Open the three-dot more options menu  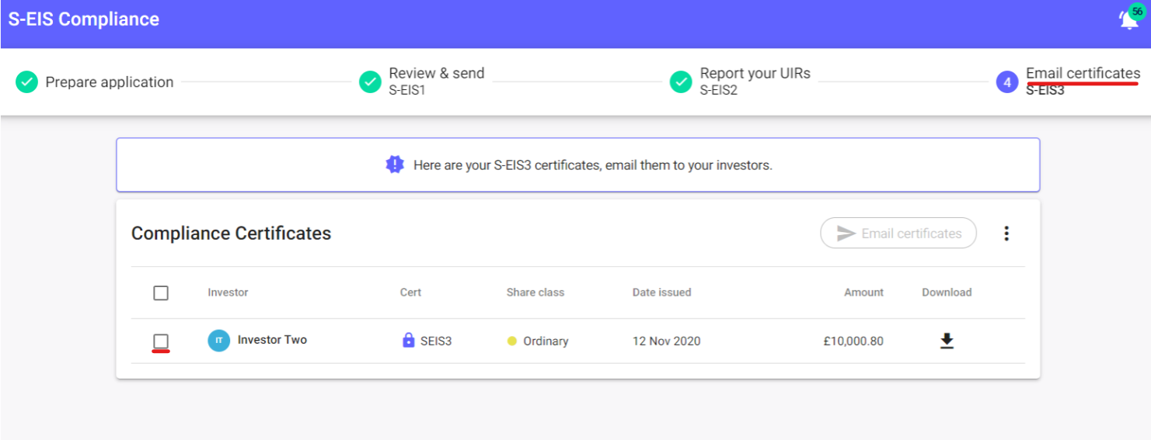(x=1006, y=234)
